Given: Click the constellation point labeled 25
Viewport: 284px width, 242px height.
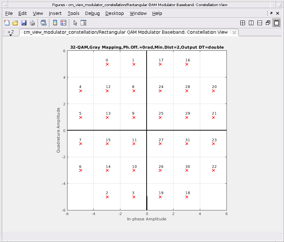Looking at the screenshot, I should click(x=160, y=117).
